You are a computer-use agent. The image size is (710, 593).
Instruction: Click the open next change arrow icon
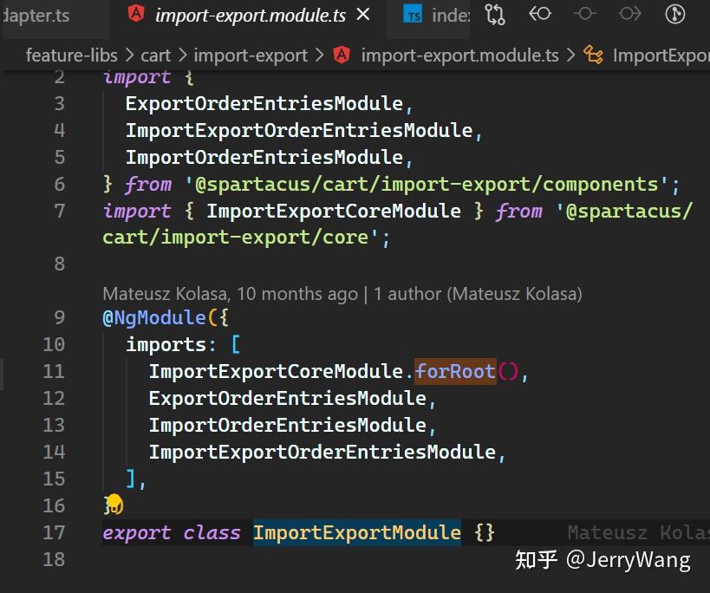pyautogui.click(x=630, y=15)
